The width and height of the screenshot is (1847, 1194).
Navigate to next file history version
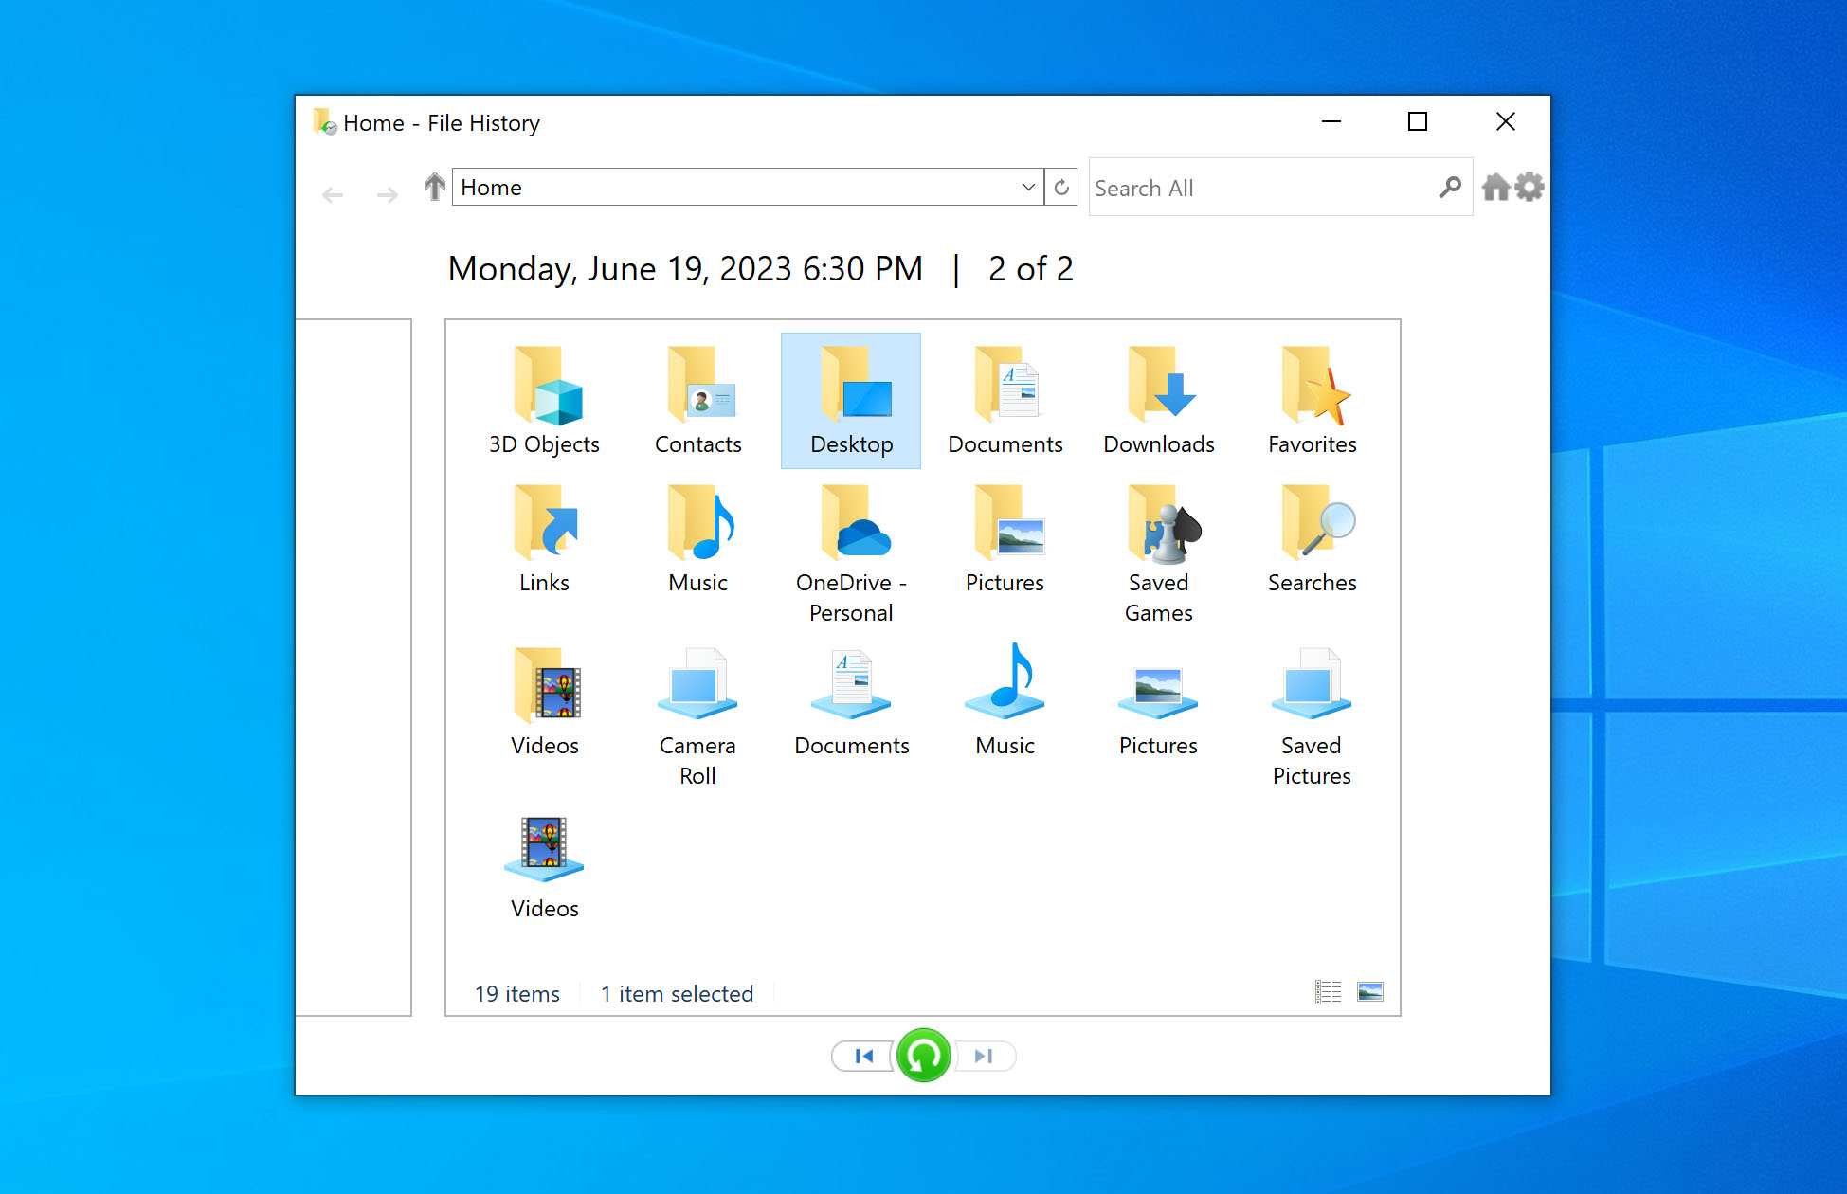coord(983,1056)
